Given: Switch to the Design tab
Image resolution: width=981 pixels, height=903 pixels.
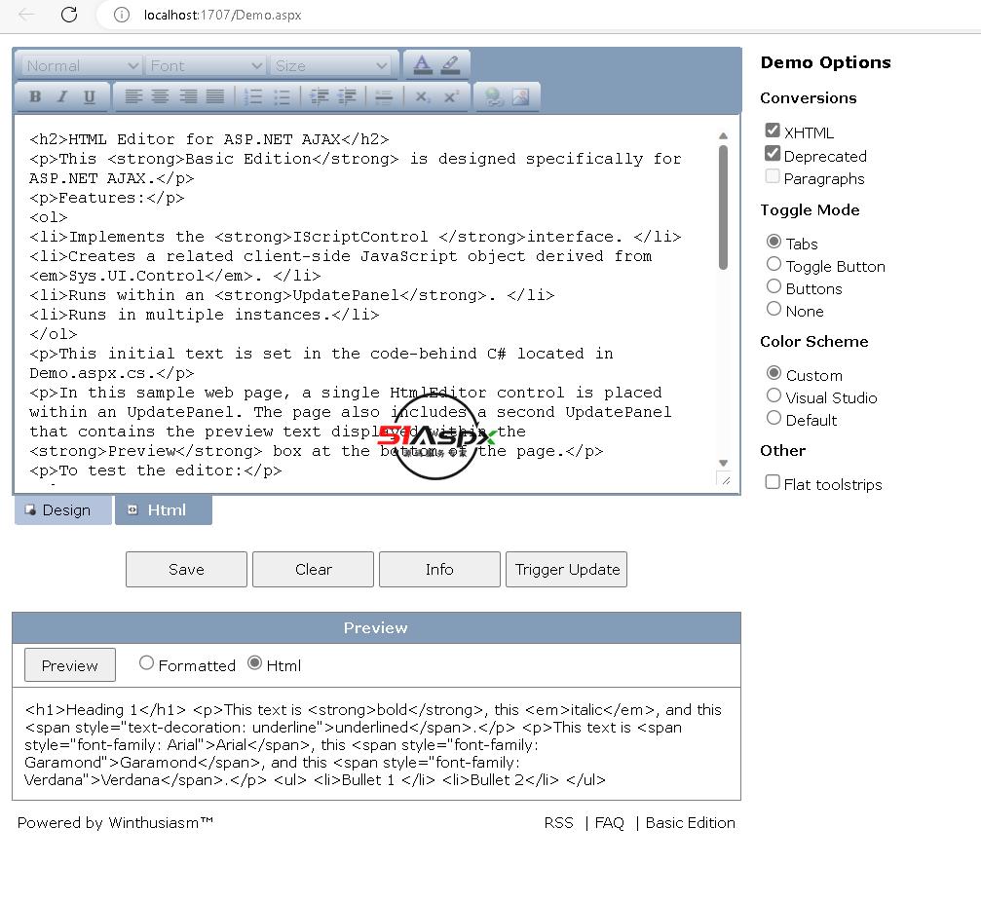Looking at the screenshot, I should coord(63,510).
